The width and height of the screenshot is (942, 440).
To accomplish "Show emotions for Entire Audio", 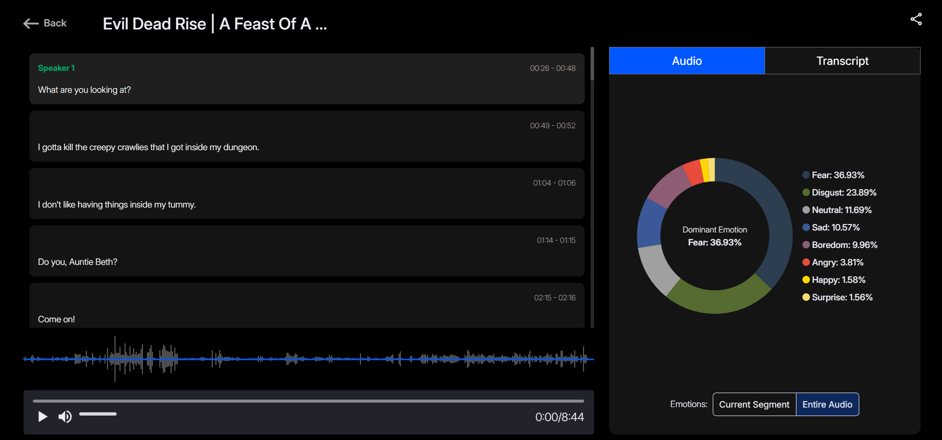I will tap(827, 405).
